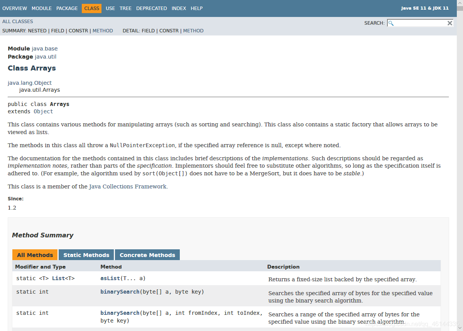Open the java.util package link
The width and height of the screenshot is (463, 331).
(x=46, y=57)
